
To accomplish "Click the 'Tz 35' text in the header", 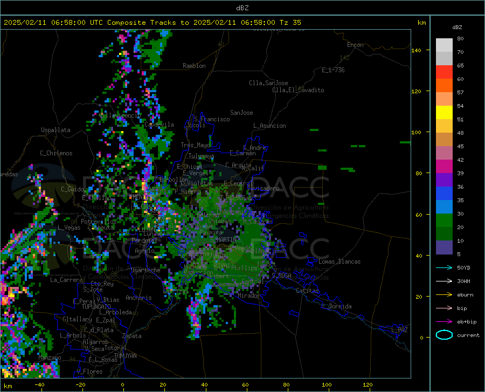I will point(290,23).
